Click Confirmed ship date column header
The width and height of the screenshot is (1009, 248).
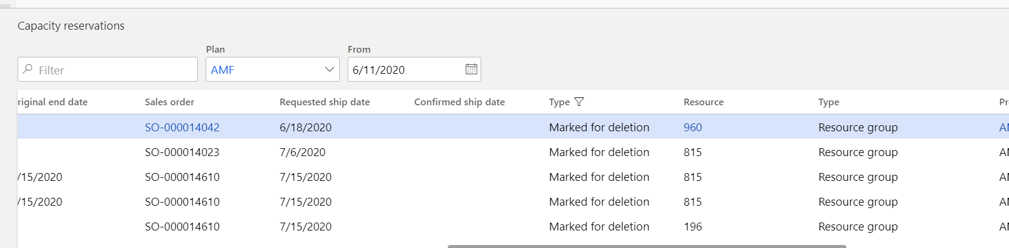459,102
